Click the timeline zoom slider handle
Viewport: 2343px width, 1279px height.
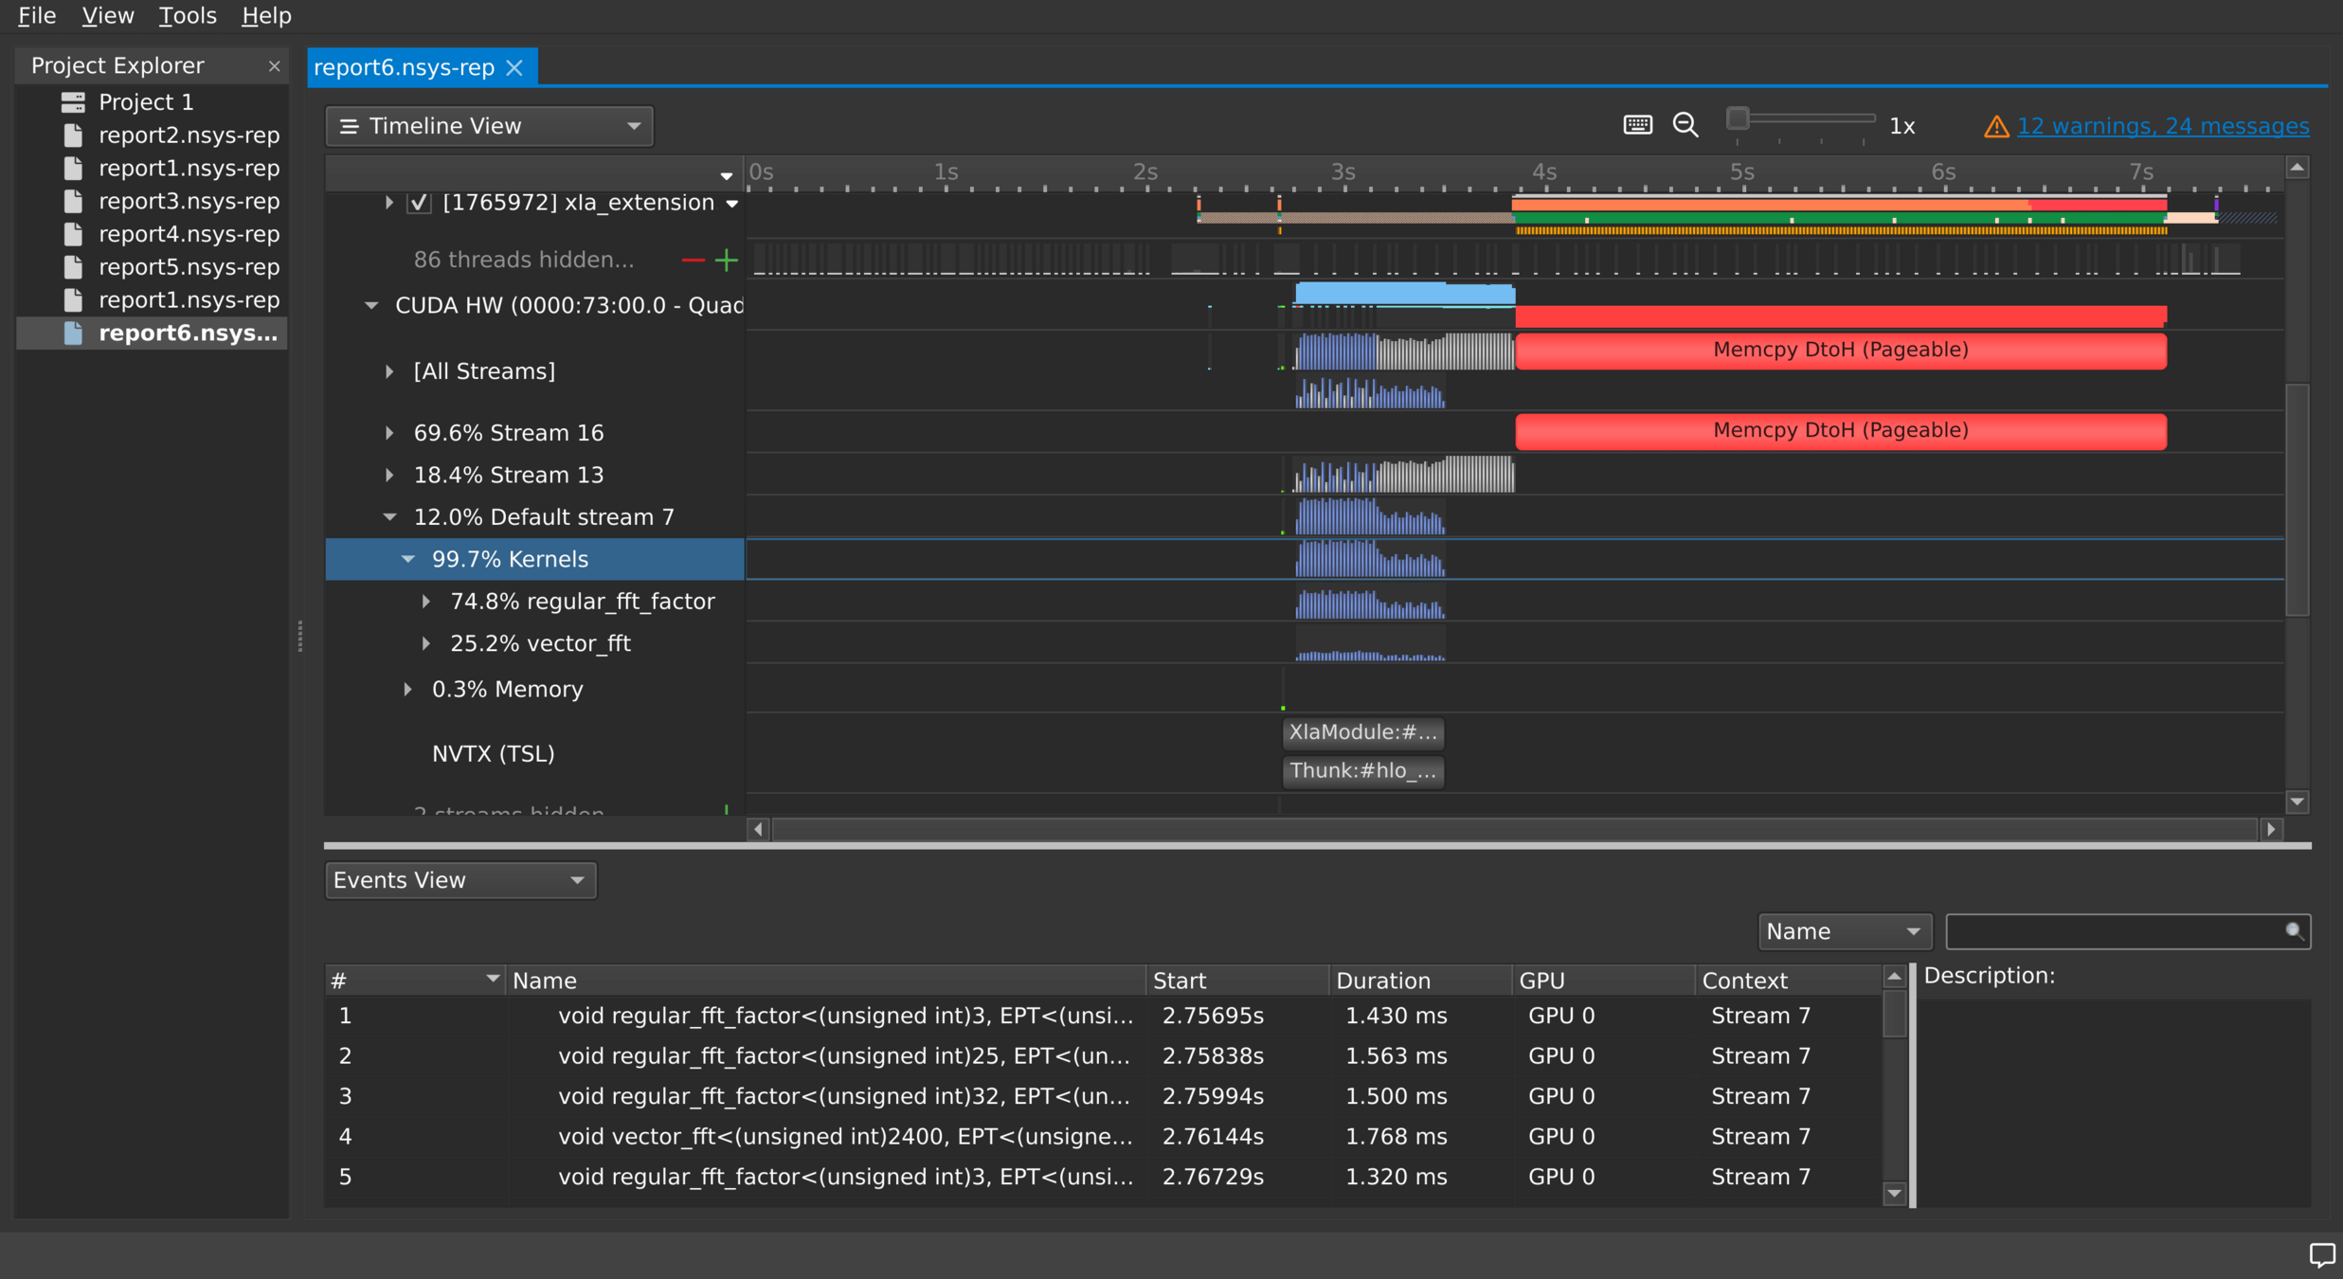click(1737, 118)
